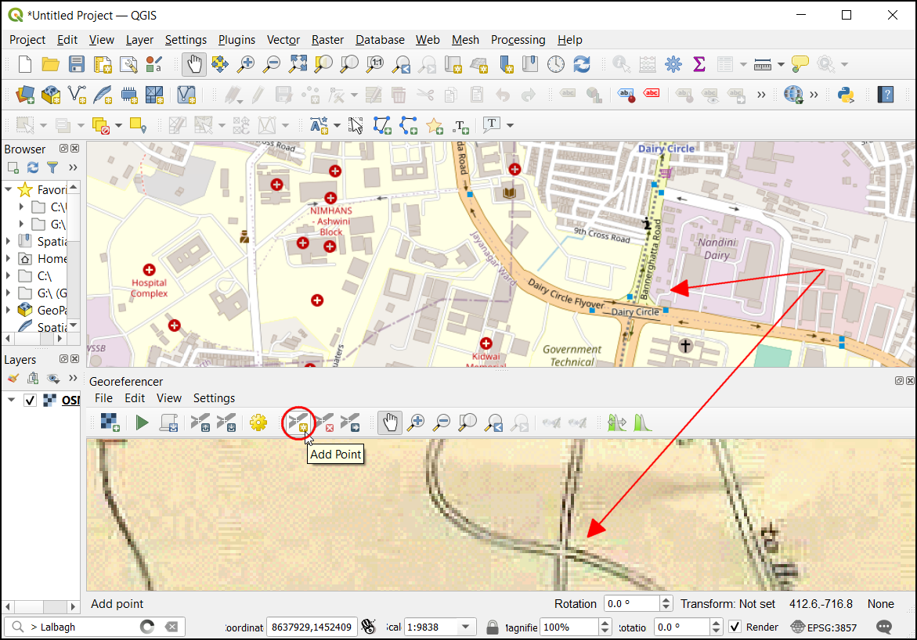
Task: Click the EPSG:3857 CRS button
Action: click(x=824, y=627)
